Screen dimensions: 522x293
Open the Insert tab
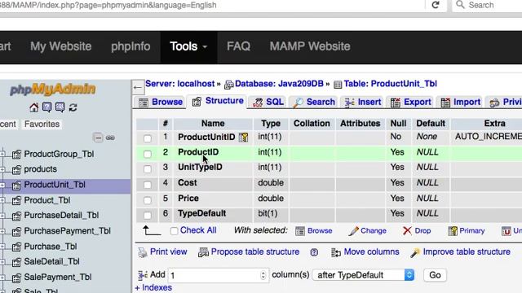click(362, 102)
